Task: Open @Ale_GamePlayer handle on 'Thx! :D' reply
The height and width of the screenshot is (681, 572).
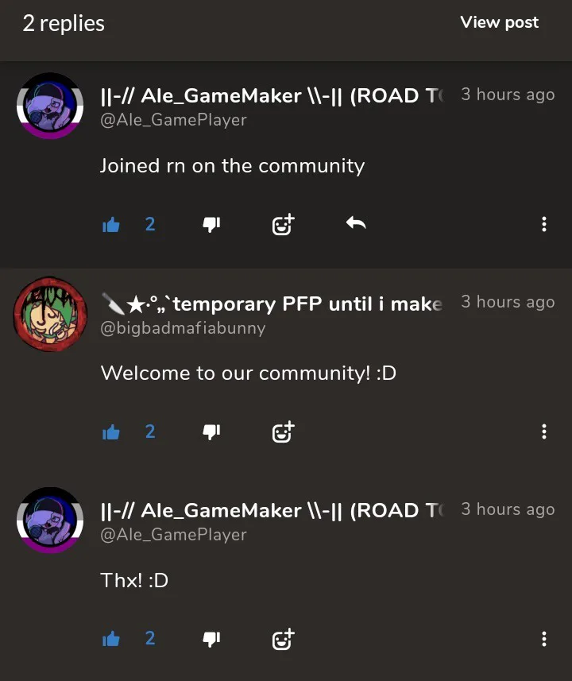Action: 173,535
